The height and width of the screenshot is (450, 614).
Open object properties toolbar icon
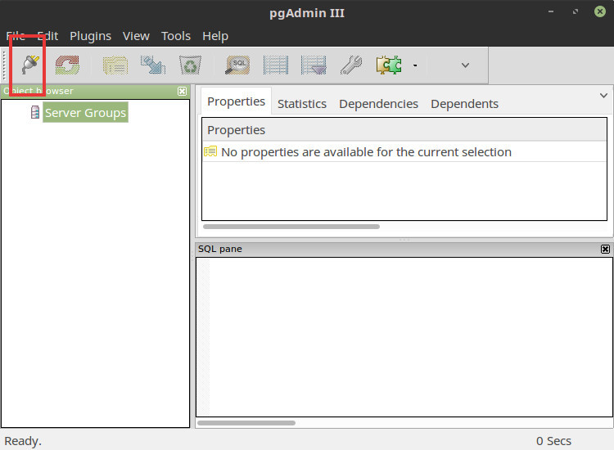click(x=115, y=65)
